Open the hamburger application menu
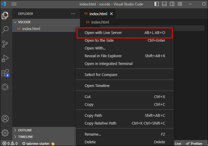208x146 pixels. point(14,4)
